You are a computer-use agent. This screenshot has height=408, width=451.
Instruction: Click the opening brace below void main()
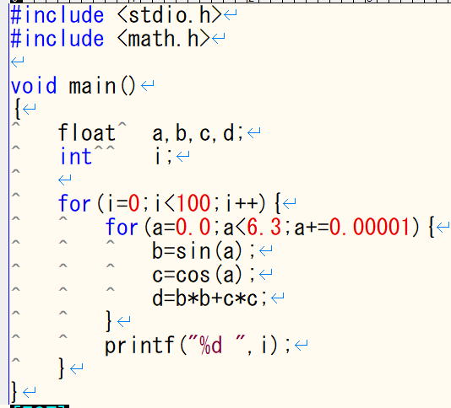point(18,110)
